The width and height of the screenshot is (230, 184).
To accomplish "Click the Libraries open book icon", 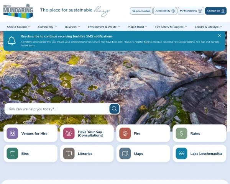I will (69, 153).
